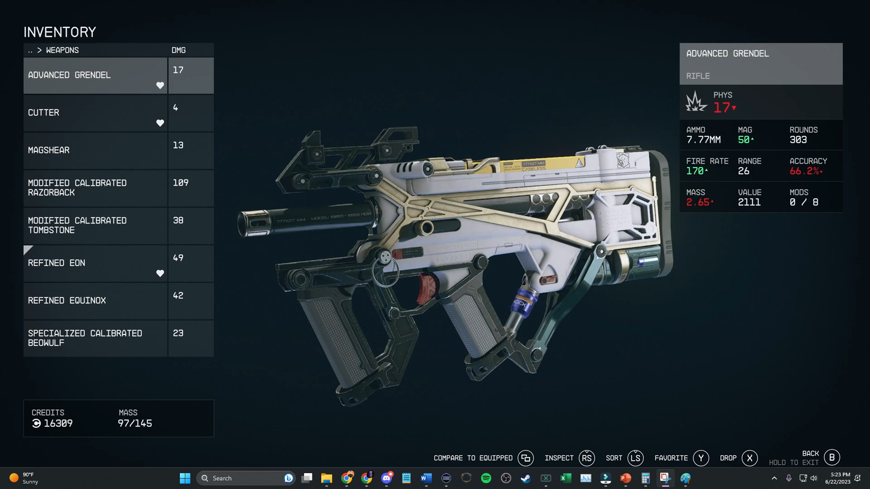870x489 pixels.
Task: Toggle favorite heart on Refined Eon
Action: click(x=160, y=273)
